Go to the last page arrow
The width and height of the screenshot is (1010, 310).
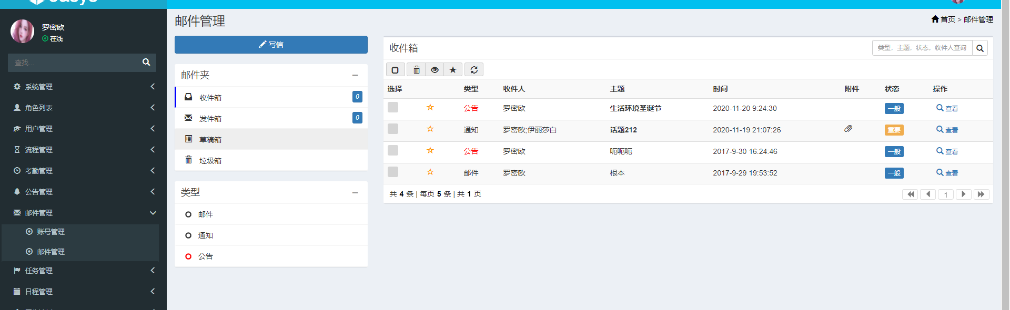[x=981, y=194]
